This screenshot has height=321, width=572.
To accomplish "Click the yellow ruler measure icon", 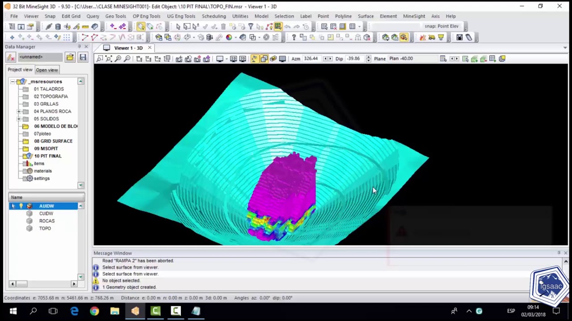I will pos(85,26).
